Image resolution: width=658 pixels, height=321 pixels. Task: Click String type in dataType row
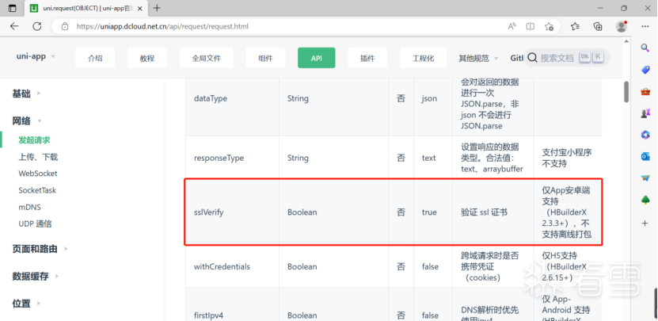[x=298, y=98]
